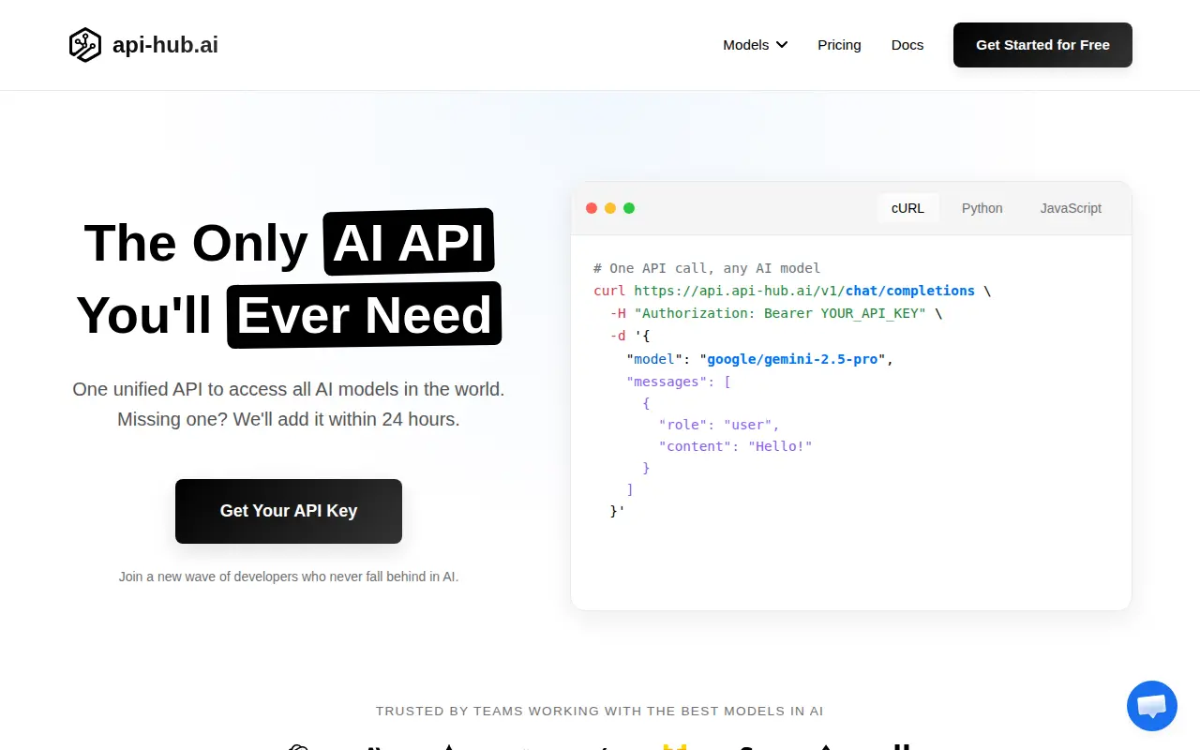Click the "messages": [ code line

(679, 382)
